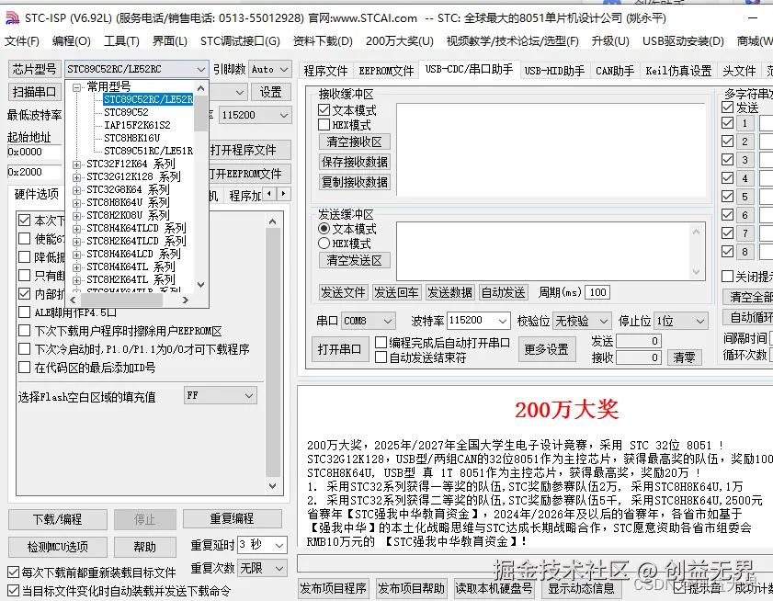The width and height of the screenshot is (773, 601).
Task: Toggle ALE脚用作P4.5口 checkbox
Action: coord(24,312)
